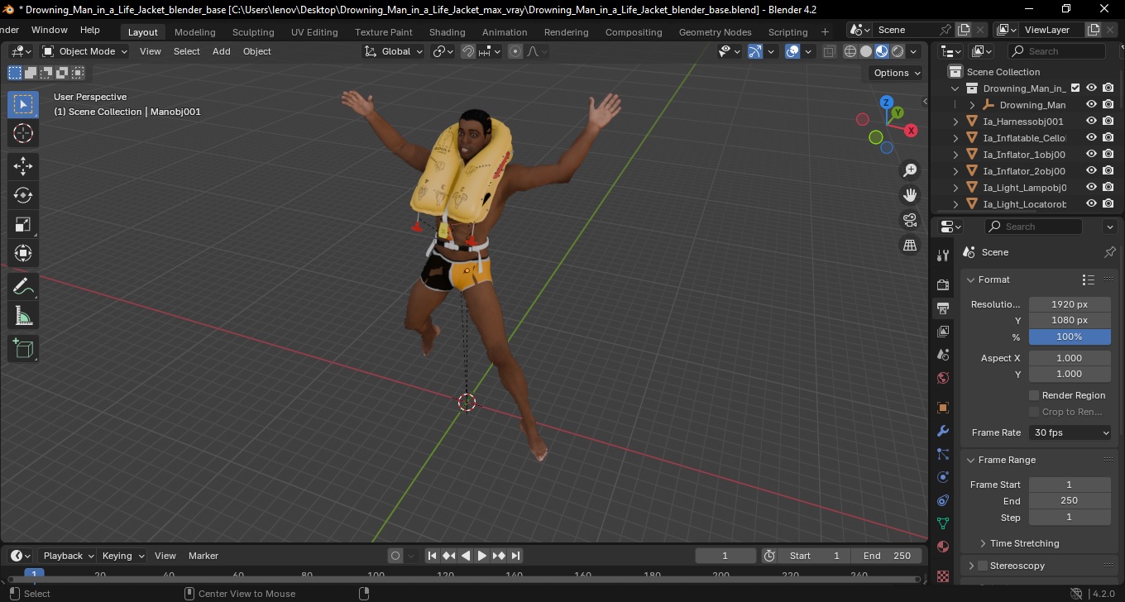Open the Physics properties tab
Viewport: 1125px width, 602px height.
pyautogui.click(x=943, y=477)
